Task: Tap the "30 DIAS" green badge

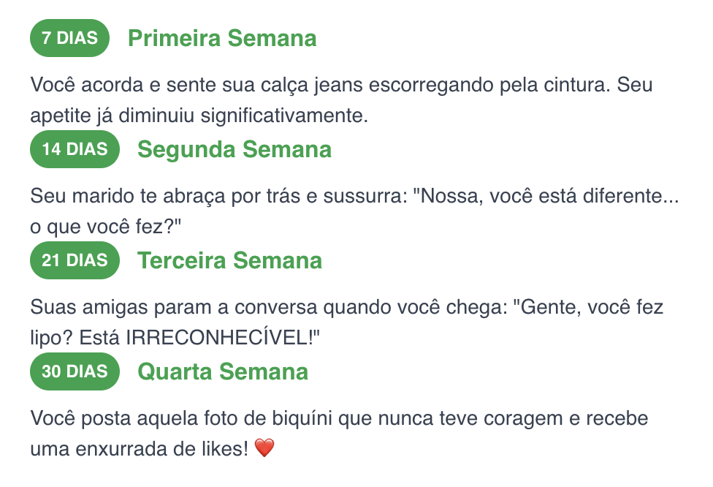Action: (75, 371)
